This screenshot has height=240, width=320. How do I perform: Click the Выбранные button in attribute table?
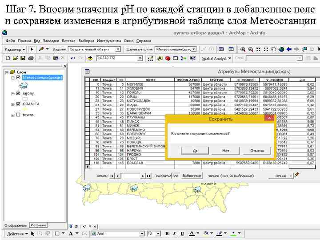[x=192, y=176]
